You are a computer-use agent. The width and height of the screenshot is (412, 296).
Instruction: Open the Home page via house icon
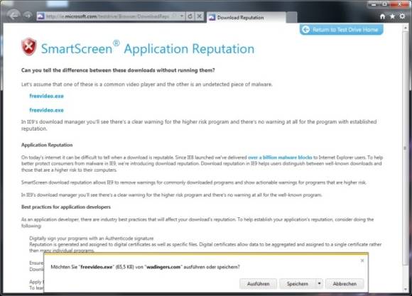[382, 16]
